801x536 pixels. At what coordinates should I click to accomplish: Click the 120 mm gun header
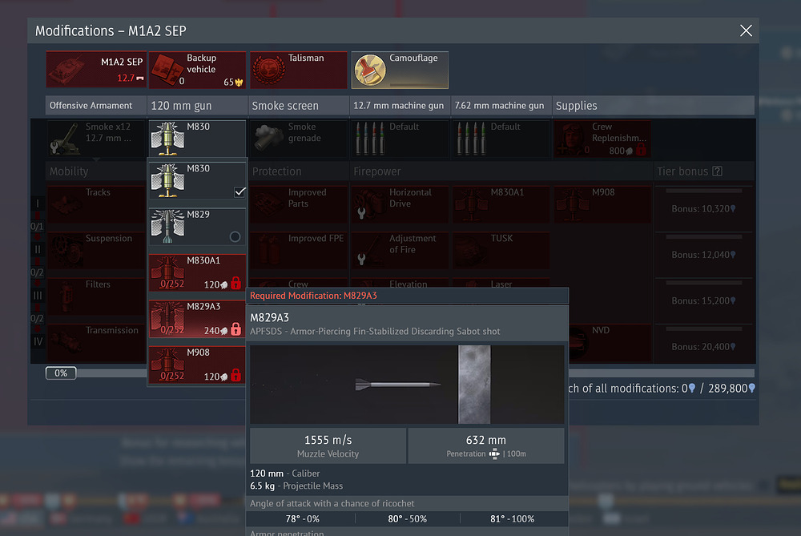[x=197, y=105]
